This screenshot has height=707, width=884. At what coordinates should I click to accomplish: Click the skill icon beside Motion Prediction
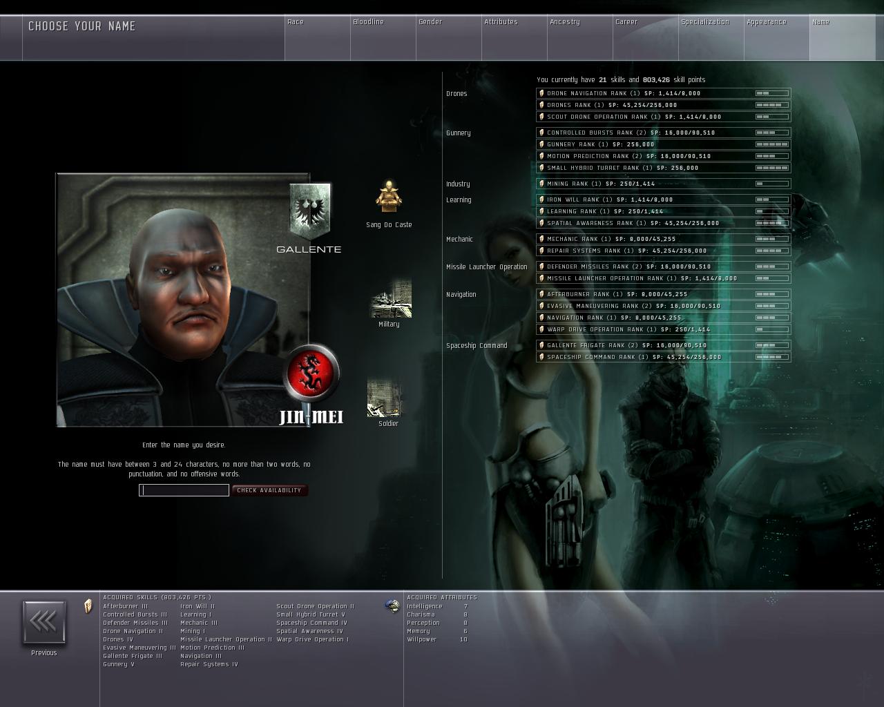[x=542, y=156]
